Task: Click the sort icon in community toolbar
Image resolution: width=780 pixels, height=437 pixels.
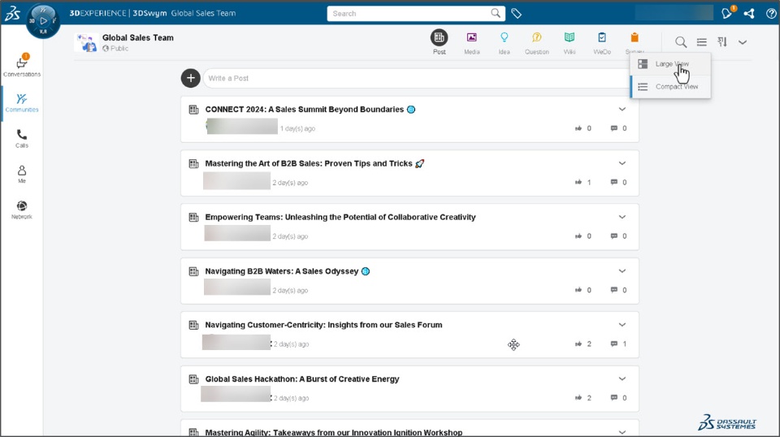Action: [x=722, y=42]
